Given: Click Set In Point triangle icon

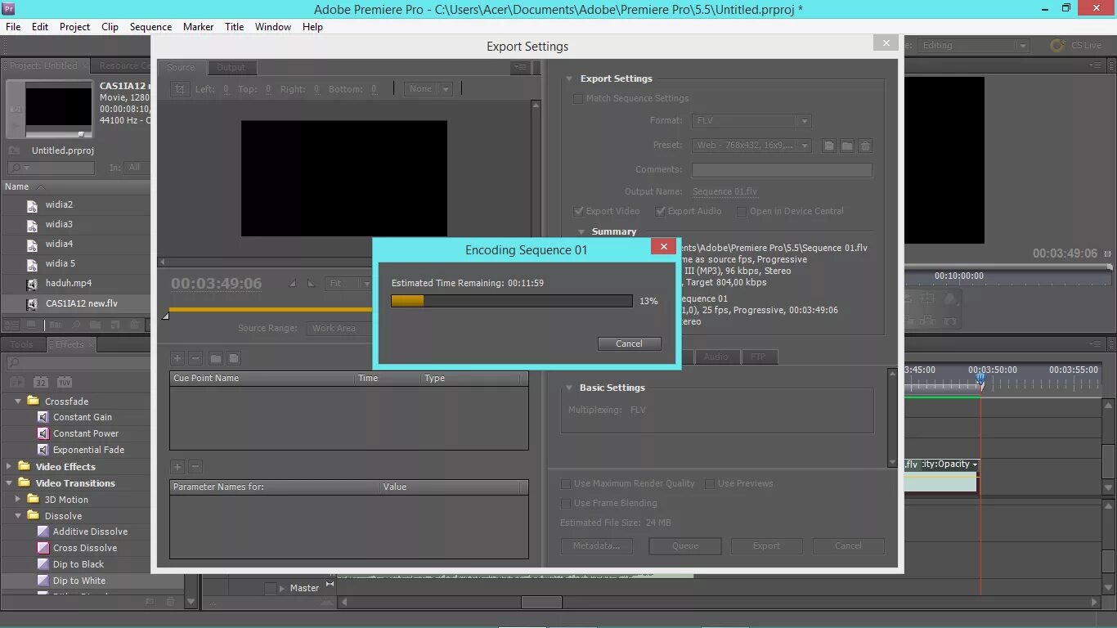Looking at the screenshot, I should tap(293, 284).
